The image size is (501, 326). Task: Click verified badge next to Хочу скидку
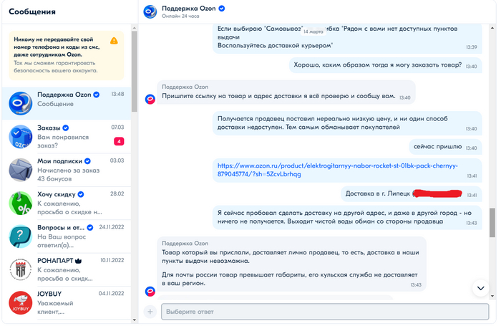point(81,194)
